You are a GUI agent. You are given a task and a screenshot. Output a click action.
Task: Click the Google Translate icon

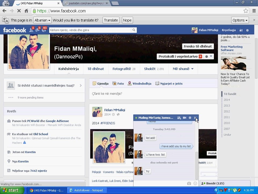[5, 20]
